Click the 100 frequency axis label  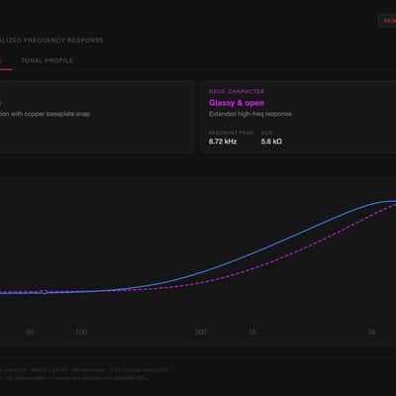point(81,332)
